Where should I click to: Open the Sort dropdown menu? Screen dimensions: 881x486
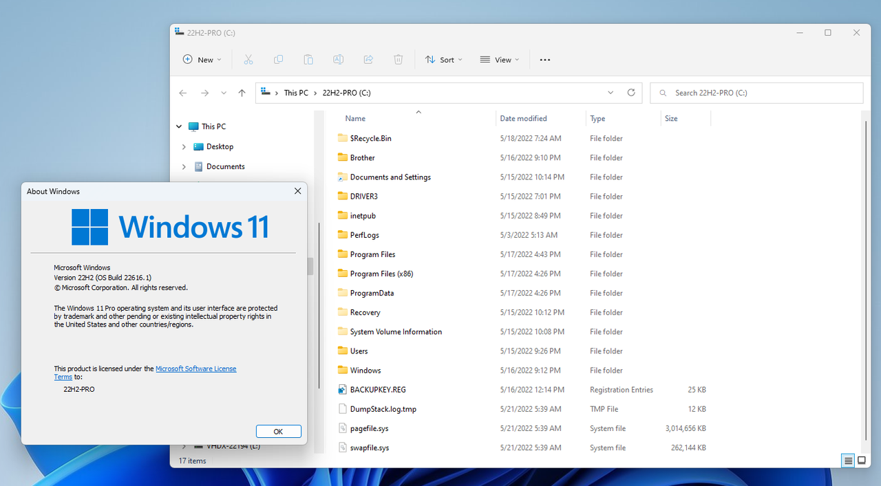pos(444,60)
